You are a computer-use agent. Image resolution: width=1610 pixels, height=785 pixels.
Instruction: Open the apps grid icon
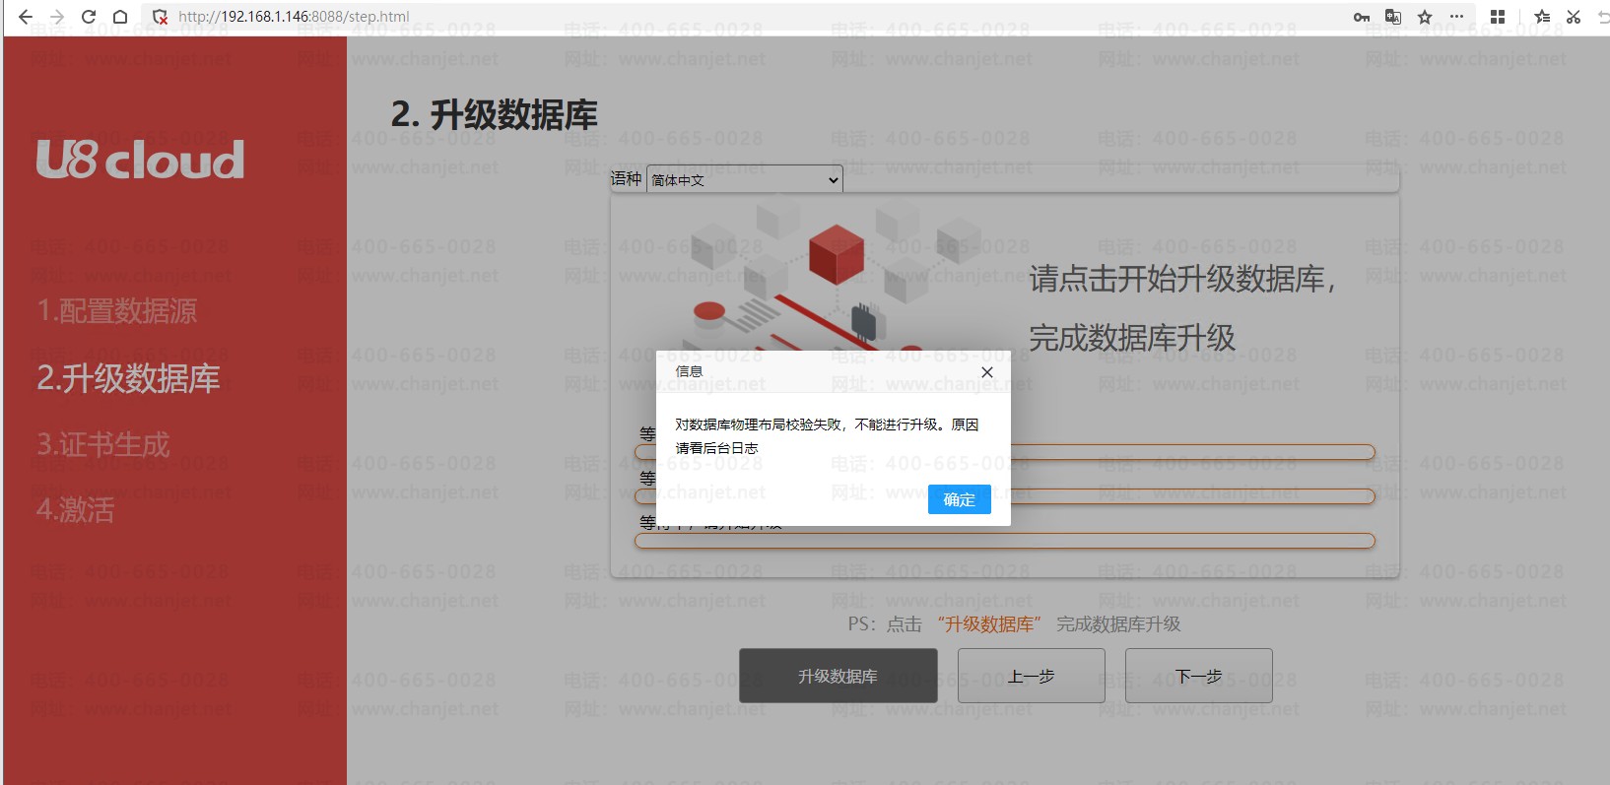coord(1498,17)
